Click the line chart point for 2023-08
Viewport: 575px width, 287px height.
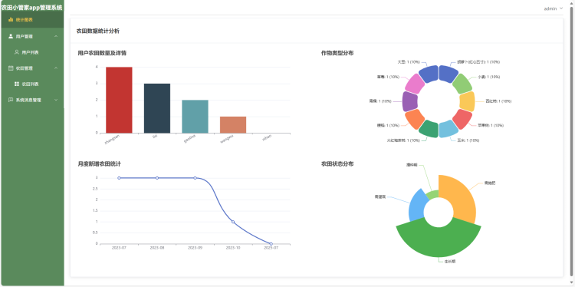157,178
